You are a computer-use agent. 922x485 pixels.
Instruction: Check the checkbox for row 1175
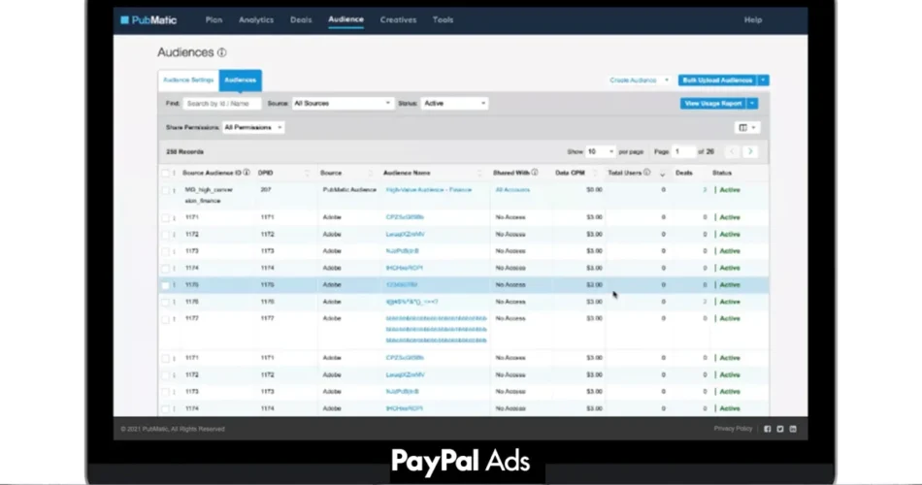click(x=165, y=285)
